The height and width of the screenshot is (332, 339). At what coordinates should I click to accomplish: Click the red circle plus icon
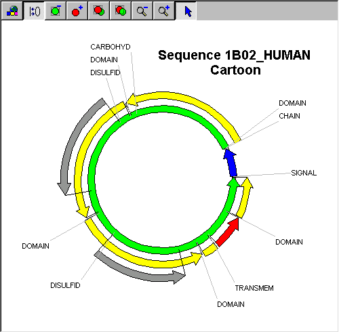(x=77, y=11)
